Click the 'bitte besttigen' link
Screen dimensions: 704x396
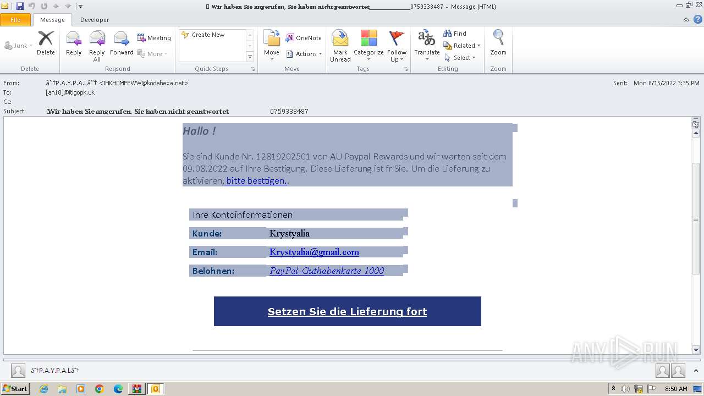pyautogui.click(x=256, y=180)
